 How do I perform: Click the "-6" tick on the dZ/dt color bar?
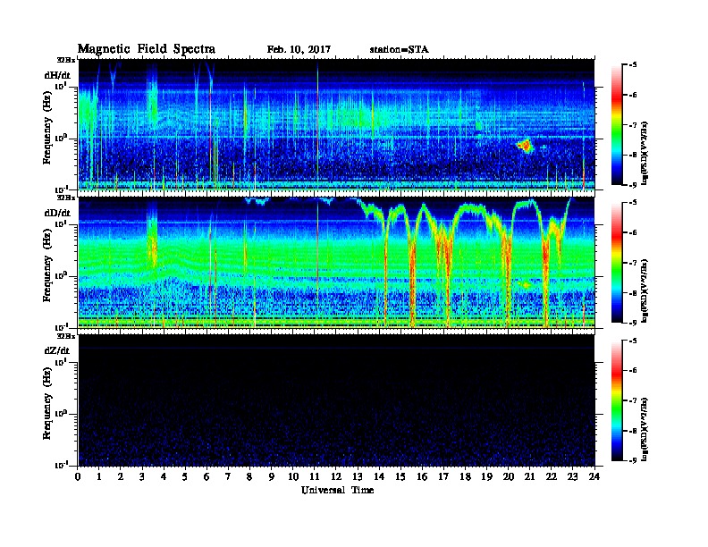(632, 371)
